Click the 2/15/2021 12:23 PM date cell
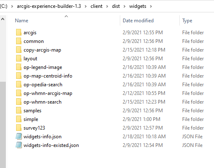This screenshot has height=168, width=214. pyautogui.click(x=144, y=102)
